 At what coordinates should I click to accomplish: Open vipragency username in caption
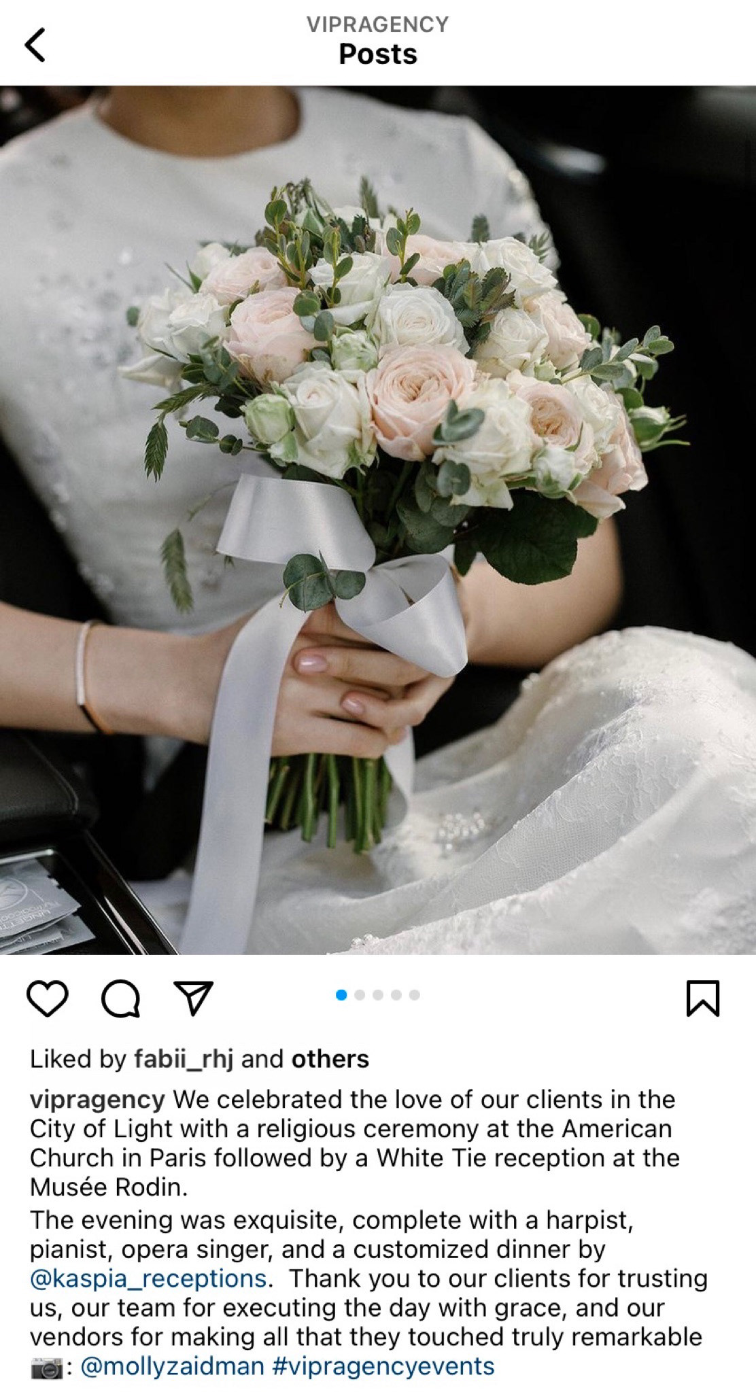pos(98,1100)
